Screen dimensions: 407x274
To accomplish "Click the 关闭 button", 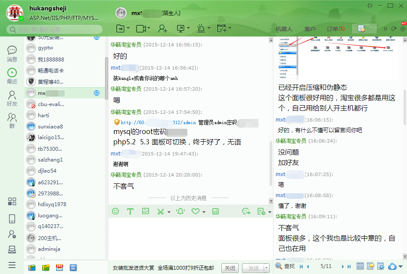I will (x=230, y=268).
